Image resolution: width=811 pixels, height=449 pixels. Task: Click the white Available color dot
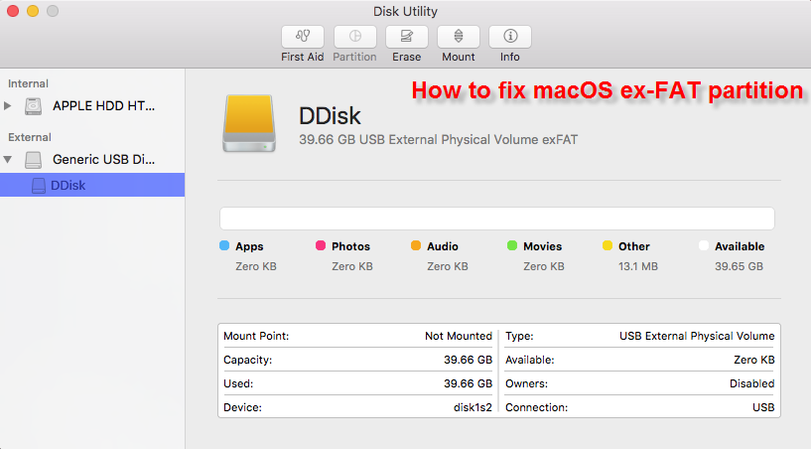[x=704, y=245]
